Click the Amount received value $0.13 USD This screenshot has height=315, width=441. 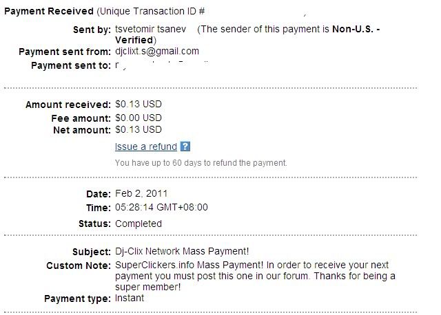click(138, 104)
